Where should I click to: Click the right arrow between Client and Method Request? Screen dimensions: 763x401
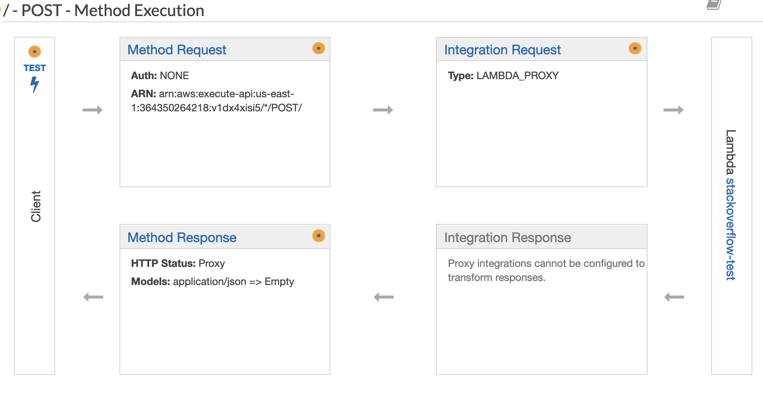pyautogui.click(x=92, y=110)
